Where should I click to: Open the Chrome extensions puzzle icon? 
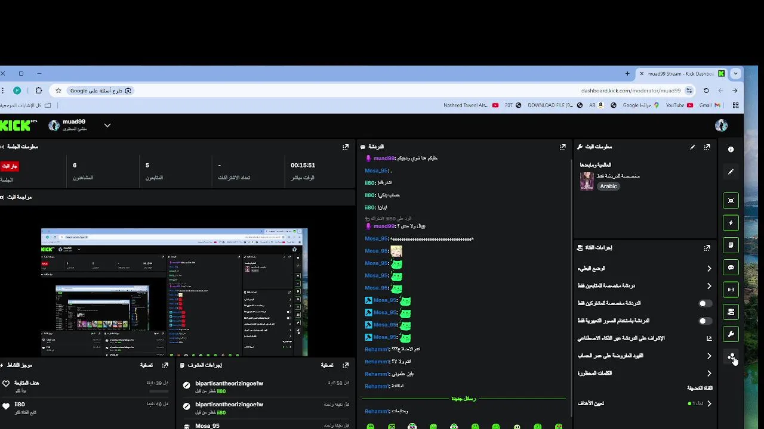click(39, 91)
